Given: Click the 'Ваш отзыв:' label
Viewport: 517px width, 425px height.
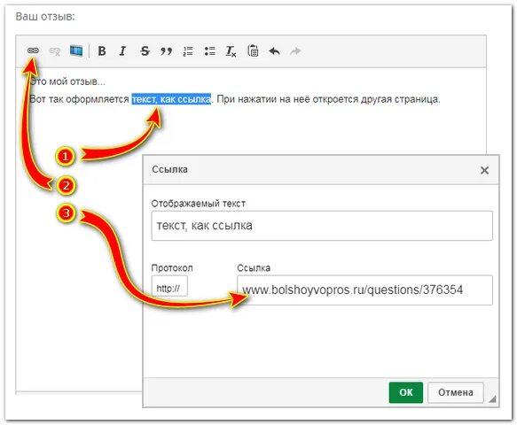Looking at the screenshot, I should (45, 16).
